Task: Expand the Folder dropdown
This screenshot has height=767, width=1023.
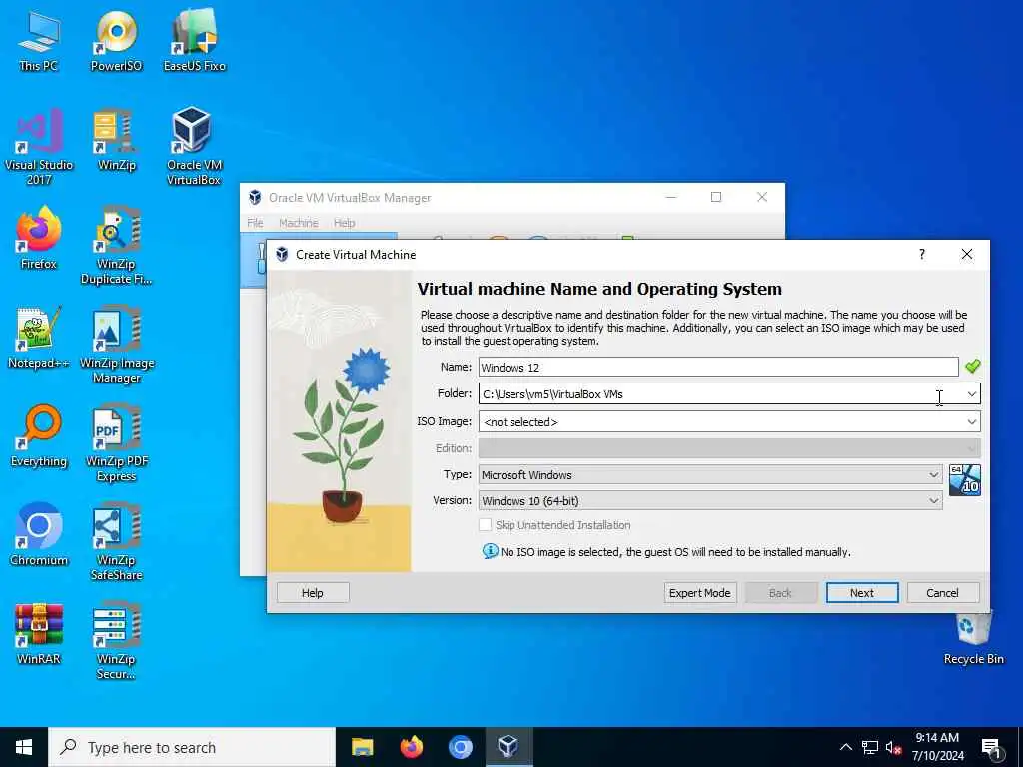Action: (971, 393)
